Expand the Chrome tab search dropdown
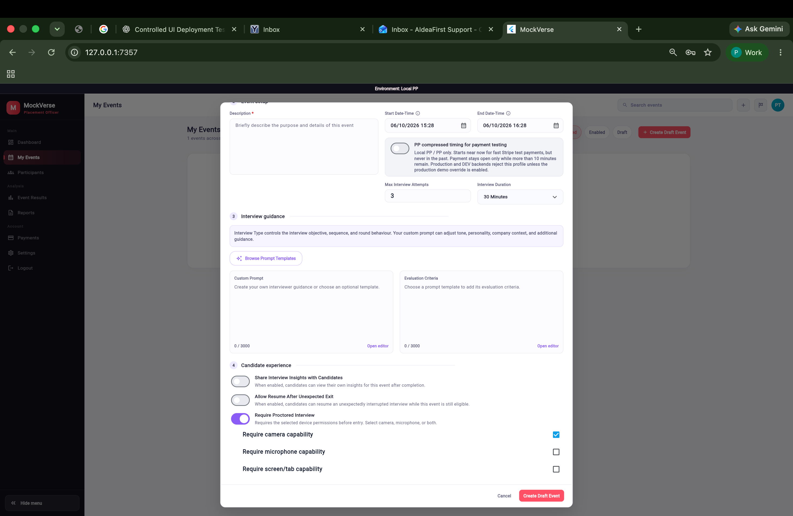Viewport: 793px width, 516px height. click(x=57, y=29)
